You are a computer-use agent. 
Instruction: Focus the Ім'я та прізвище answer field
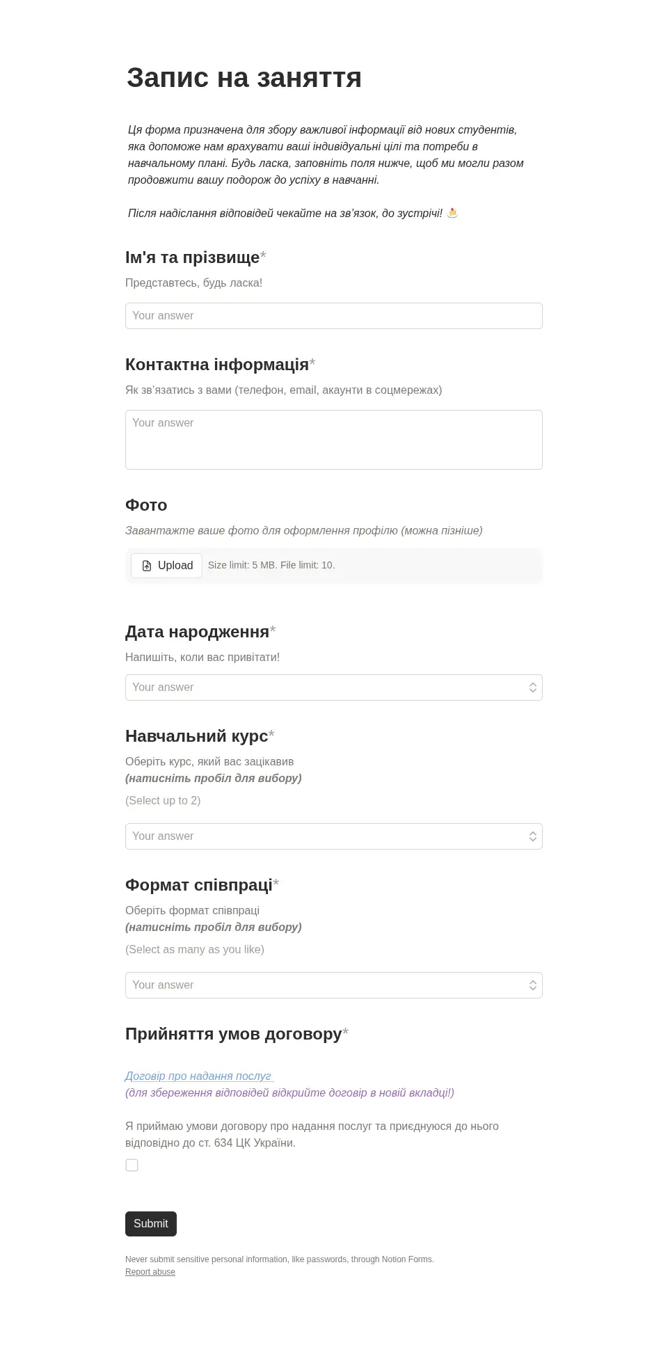click(334, 316)
